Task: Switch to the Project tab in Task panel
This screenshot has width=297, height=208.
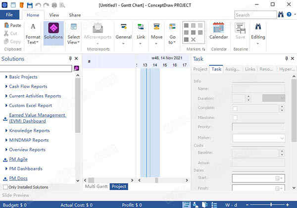Action: [x=200, y=69]
